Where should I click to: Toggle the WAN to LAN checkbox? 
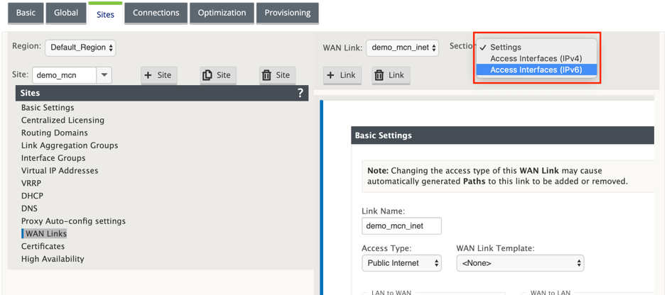524,293
